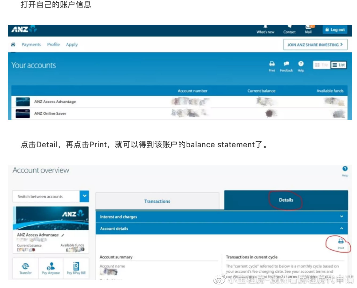Select the Transfer icon
The width and height of the screenshot is (357, 288).
25,269
